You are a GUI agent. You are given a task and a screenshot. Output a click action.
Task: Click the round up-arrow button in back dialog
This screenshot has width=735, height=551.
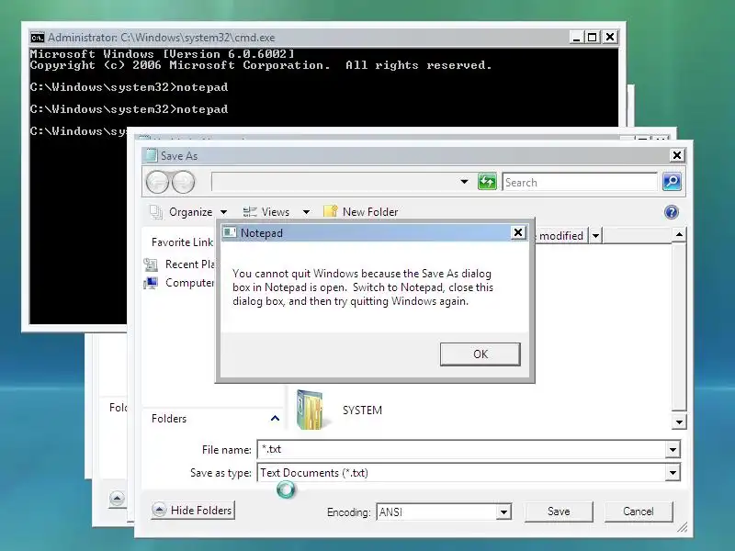(x=117, y=498)
